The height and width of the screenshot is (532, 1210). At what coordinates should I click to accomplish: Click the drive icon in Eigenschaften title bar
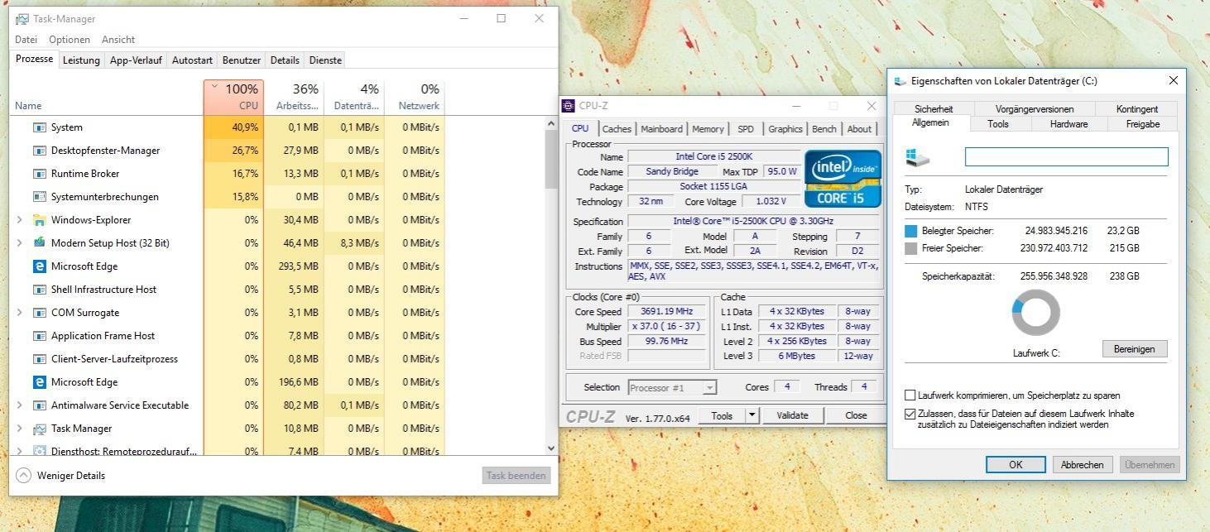(900, 81)
